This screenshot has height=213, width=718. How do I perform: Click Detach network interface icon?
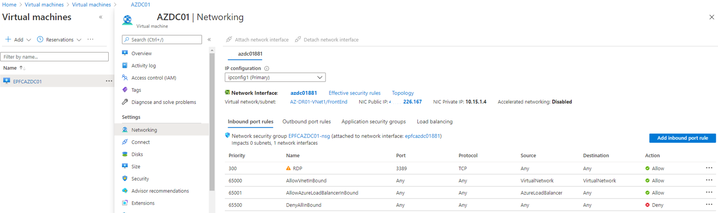click(x=298, y=40)
